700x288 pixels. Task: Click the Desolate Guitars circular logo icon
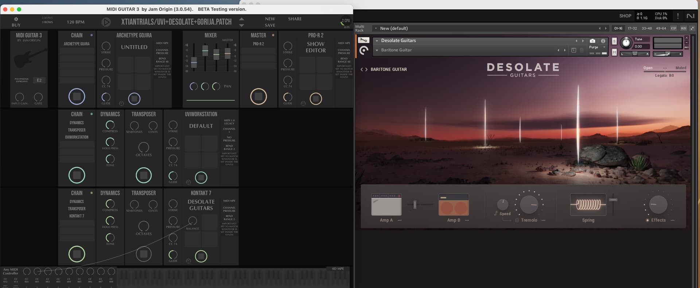coord(363,50)
